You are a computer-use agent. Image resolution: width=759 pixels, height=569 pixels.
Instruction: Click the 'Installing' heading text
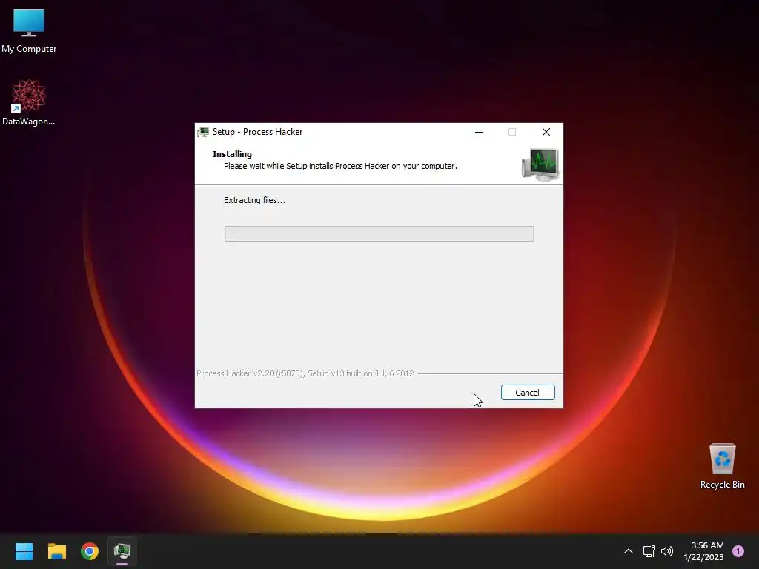click(x=232, y=154)
